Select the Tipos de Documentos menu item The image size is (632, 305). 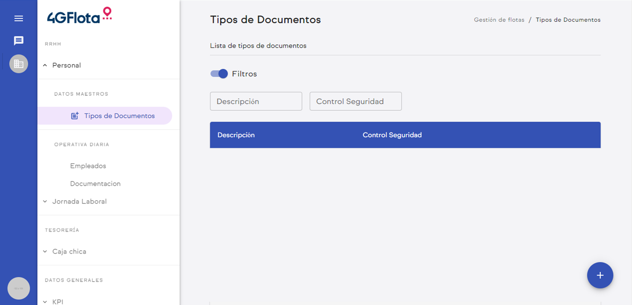[x=119, y=116]
